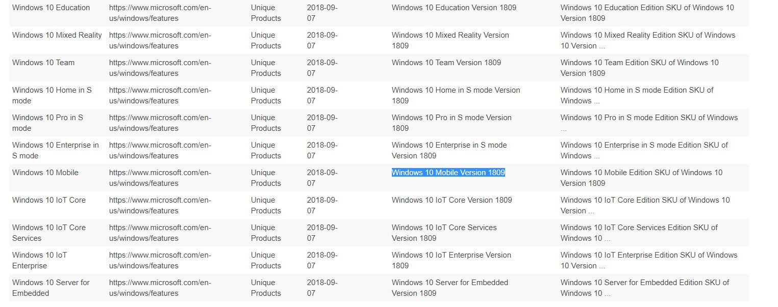Click Windows 10 Mobile Edition SKU description
778x307 pixels.
[x=641, y=178]
